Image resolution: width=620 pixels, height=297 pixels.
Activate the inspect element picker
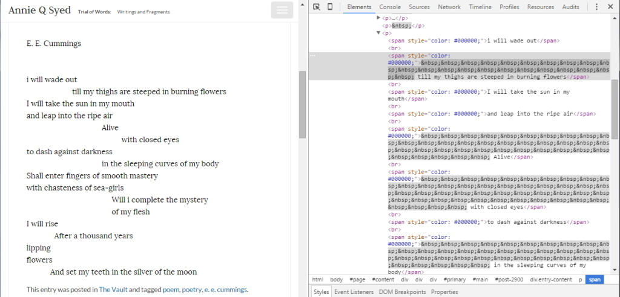pos(316,7)
